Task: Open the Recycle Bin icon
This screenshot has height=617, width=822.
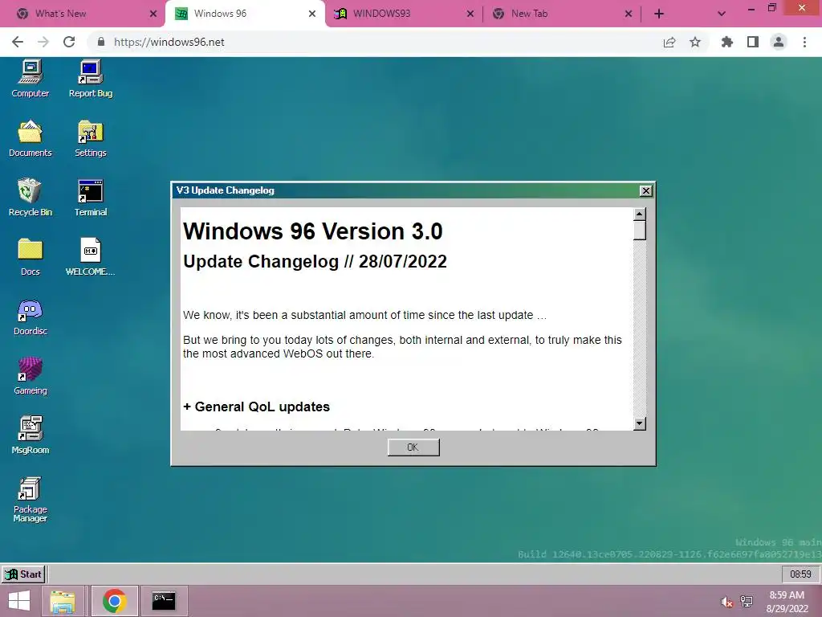Action: (30, 198)
